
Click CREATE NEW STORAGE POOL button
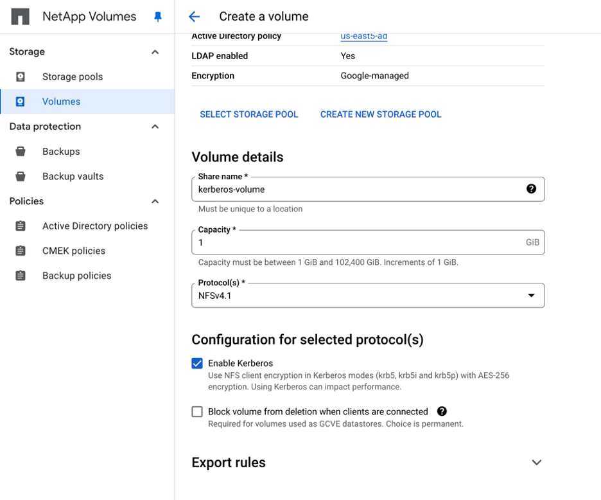tap(381, 114)
